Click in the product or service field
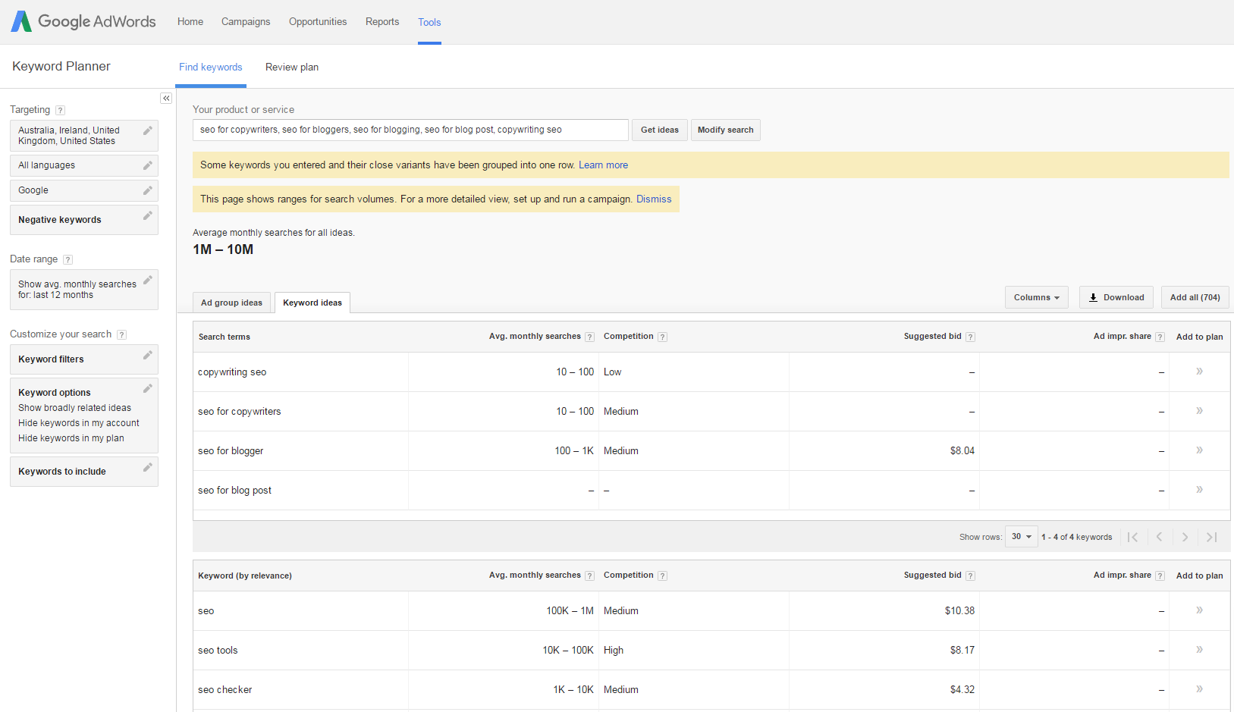The height and width of the screenshot is (712, 1234). point(410,130)
